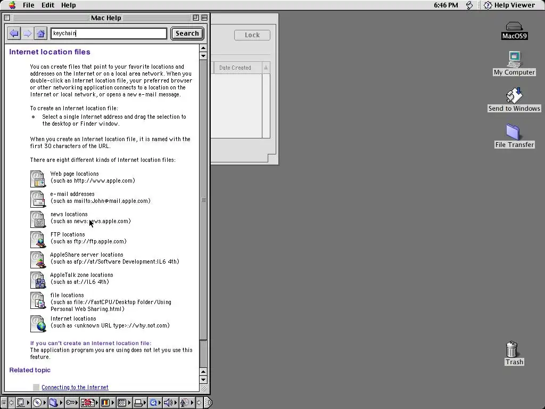Open the Apple menu
The width and height of the screenshot is (545, 409).
[x=12, y=5]
